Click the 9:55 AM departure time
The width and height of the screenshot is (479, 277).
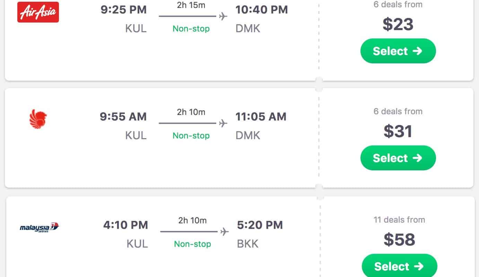(x=123, y=117)
